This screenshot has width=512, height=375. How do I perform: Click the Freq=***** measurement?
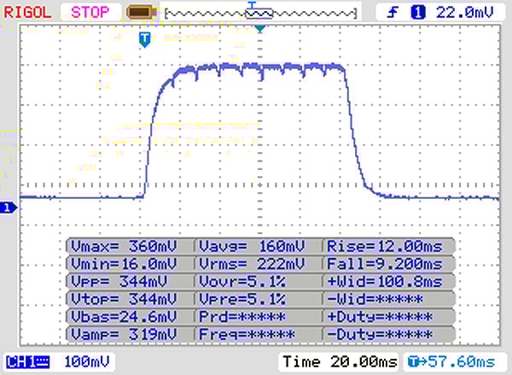pyautogui.click(x=247, y=334)
